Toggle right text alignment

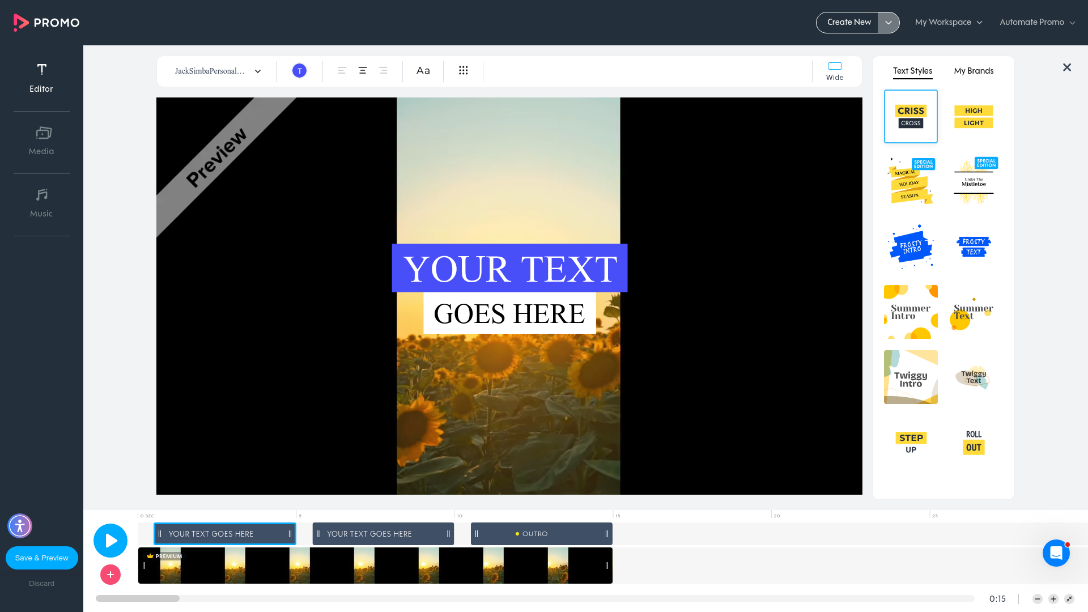[x=383, y=70]
